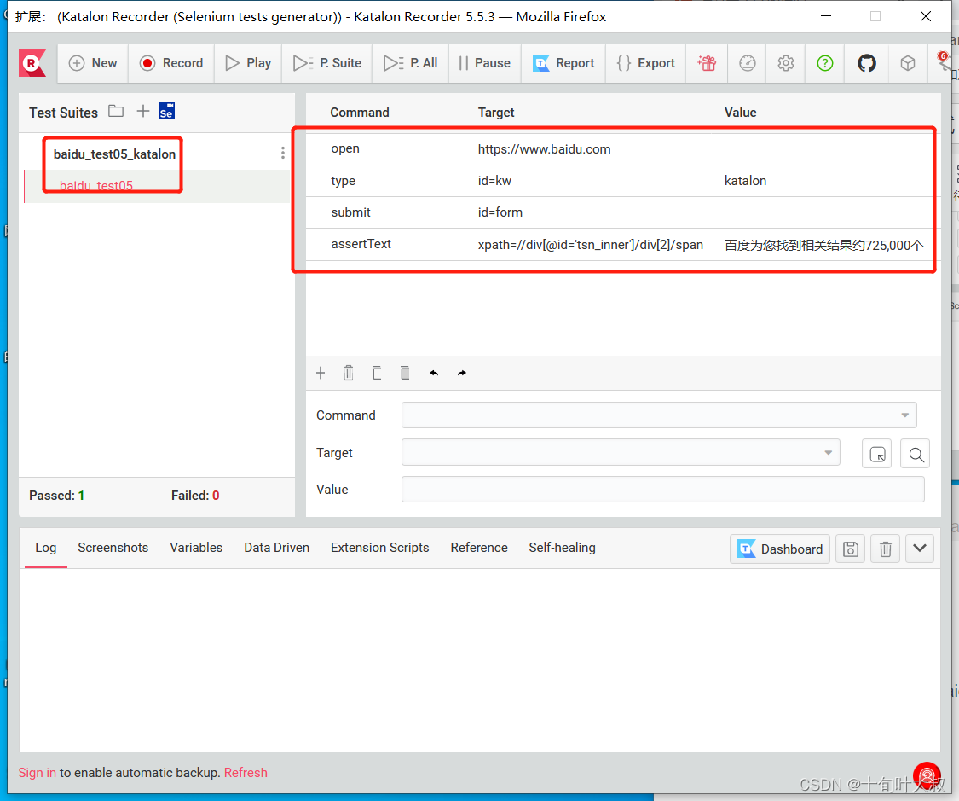The image size is (959, 801).
Task: Select the type id=kw command row
Action: 622,181
